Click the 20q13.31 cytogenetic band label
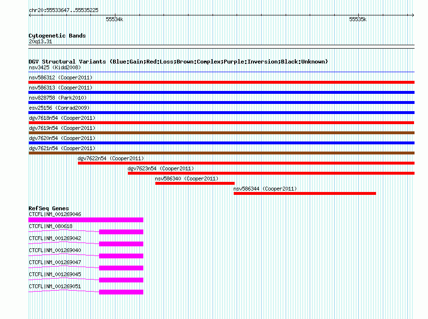Screen dimensions: 428x319 click(x=40, y=41)
